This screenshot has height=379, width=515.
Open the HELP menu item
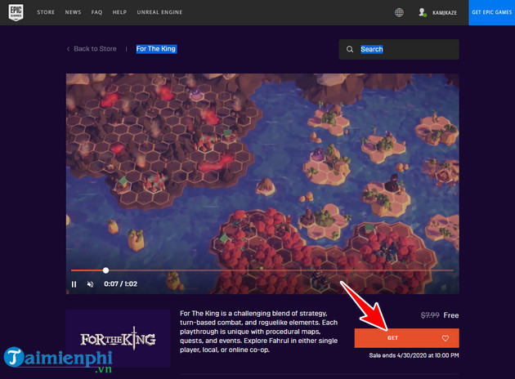tap(119, 12)
